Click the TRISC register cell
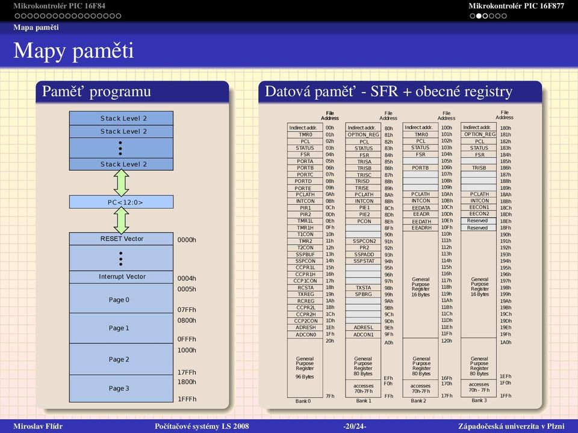Screen dimensions: 578x433 (x=363, y=175)
